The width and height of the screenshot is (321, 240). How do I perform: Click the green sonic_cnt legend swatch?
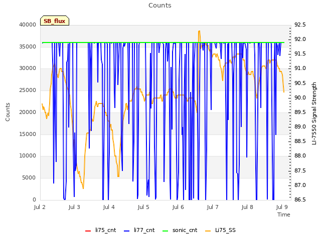(165, 231)
